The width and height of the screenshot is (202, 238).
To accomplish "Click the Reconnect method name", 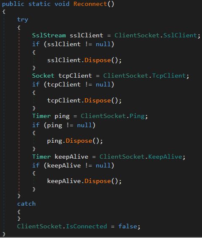I will (x=90, y=4).
